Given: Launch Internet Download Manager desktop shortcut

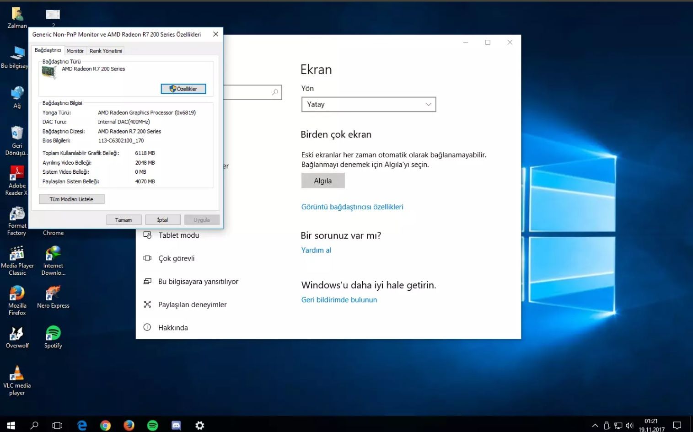Looking at the screenshot, I should click(54, 261).
